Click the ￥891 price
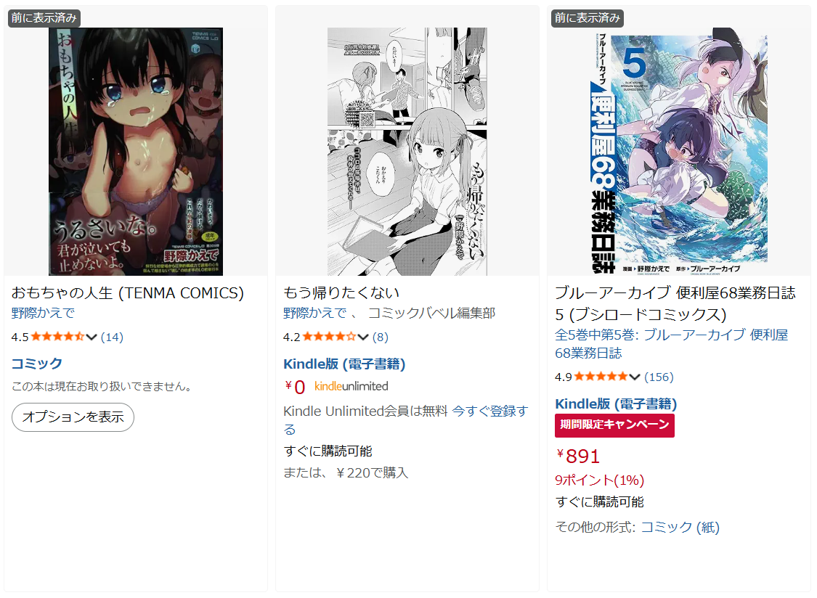Image resolution: width=817 pixels, height=598 pixels. pos(578,456)
